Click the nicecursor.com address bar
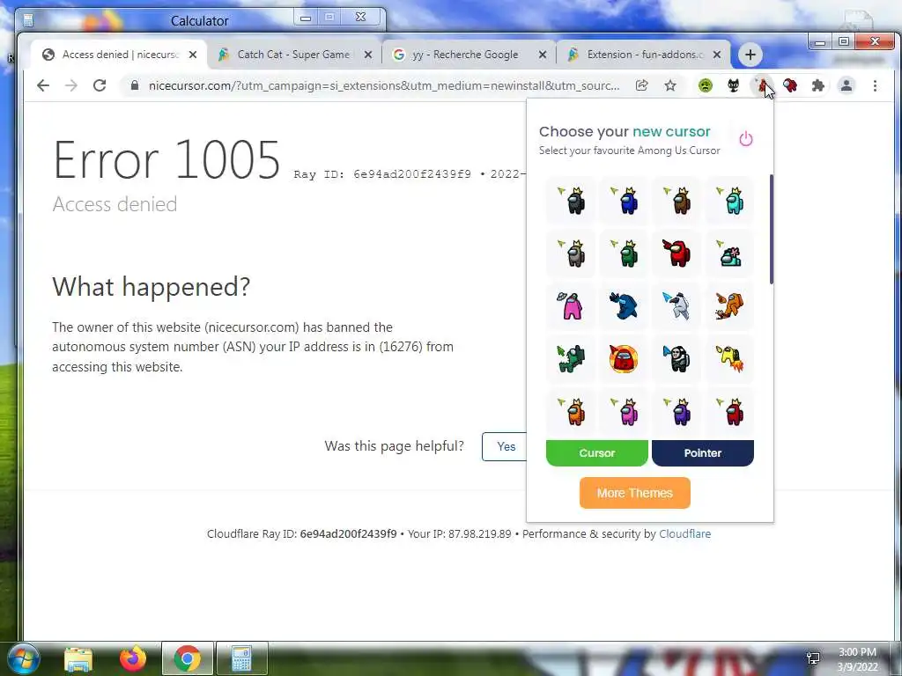This screenshot has width=902, height=676. click(x=384, y=85)
